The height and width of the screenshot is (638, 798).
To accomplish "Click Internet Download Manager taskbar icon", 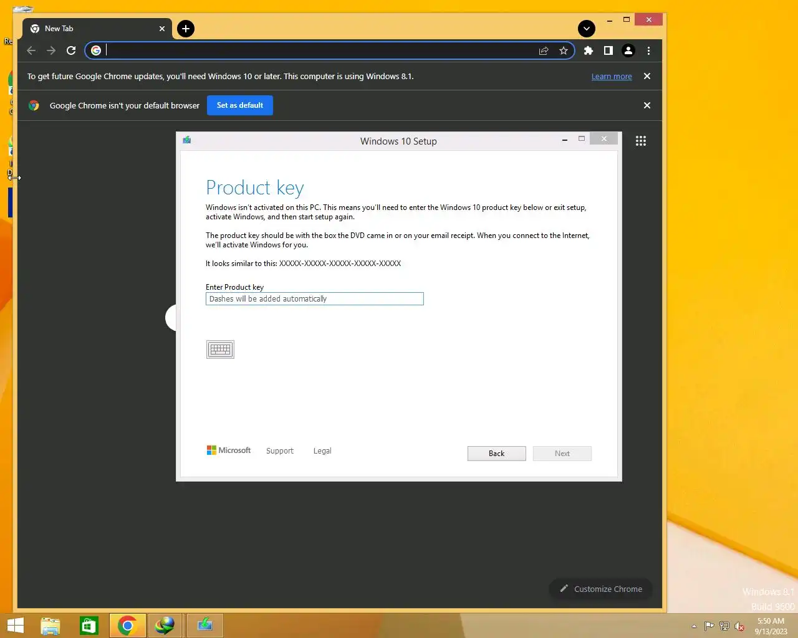I will pos(165,626).
